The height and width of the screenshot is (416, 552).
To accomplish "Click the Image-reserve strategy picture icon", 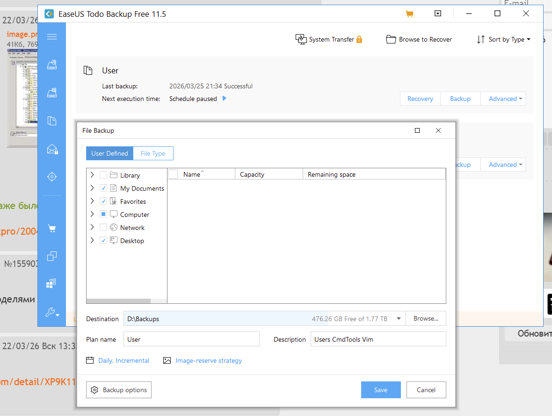I will (x=167, y=360).
